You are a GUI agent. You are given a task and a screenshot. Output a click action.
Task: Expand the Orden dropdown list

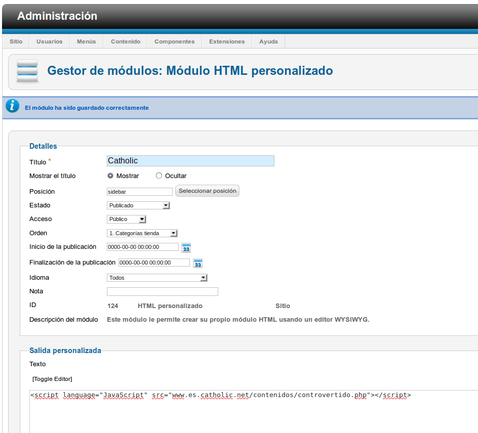click(x=142, y=233)
